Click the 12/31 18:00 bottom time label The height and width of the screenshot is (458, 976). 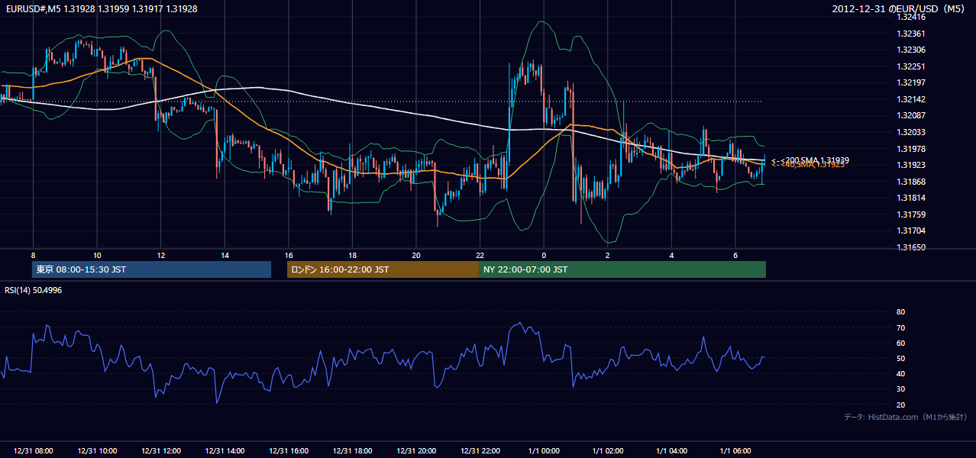click(x=352, y=451)
